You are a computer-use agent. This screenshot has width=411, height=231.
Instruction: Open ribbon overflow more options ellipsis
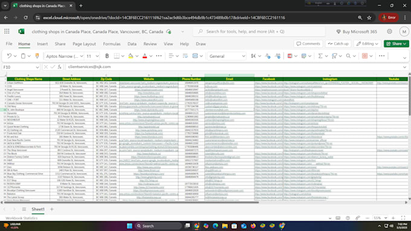381,56
